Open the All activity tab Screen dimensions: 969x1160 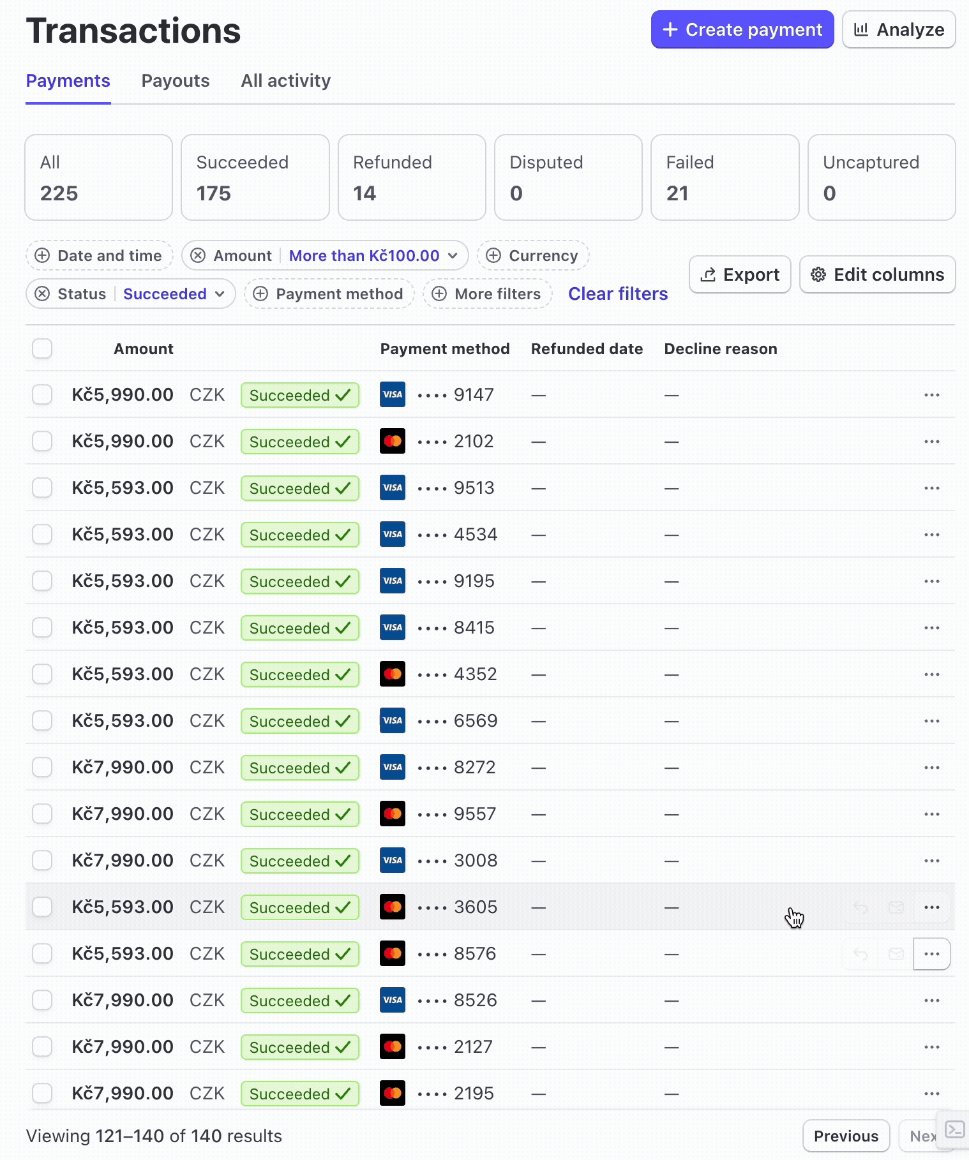[x=286, y=81]
